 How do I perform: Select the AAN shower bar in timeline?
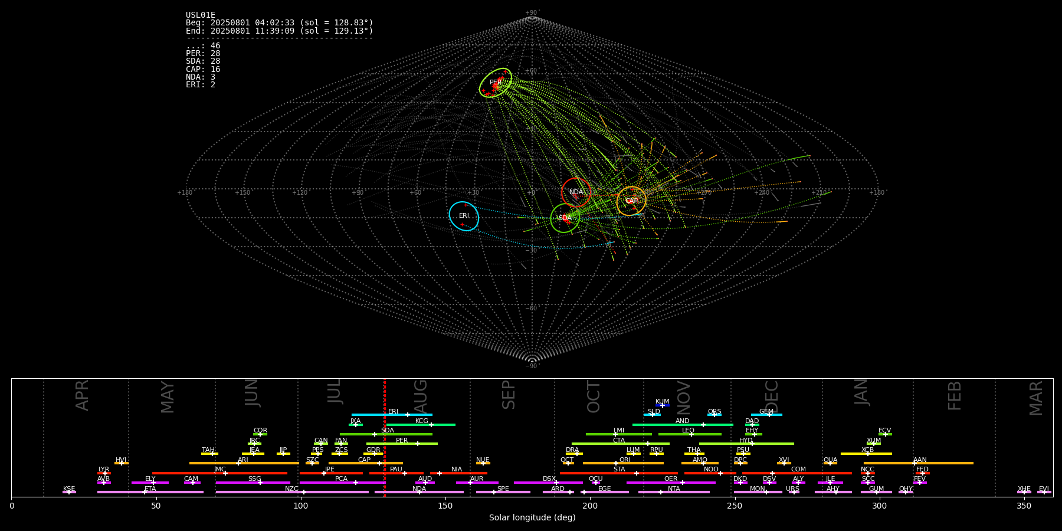coord(919,463)
